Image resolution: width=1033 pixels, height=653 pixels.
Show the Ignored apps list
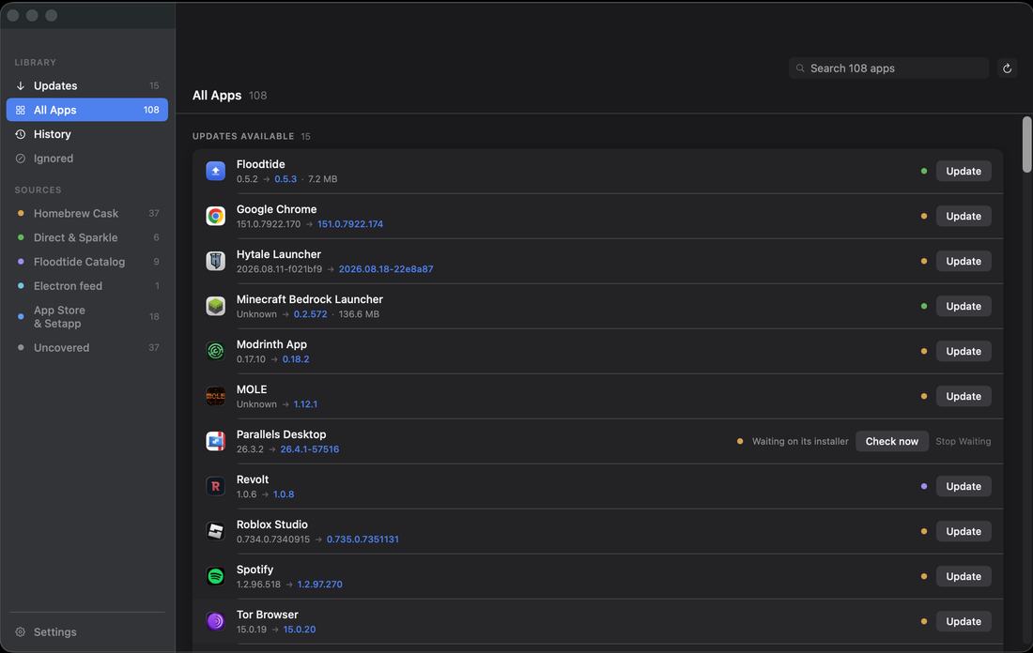87,159
